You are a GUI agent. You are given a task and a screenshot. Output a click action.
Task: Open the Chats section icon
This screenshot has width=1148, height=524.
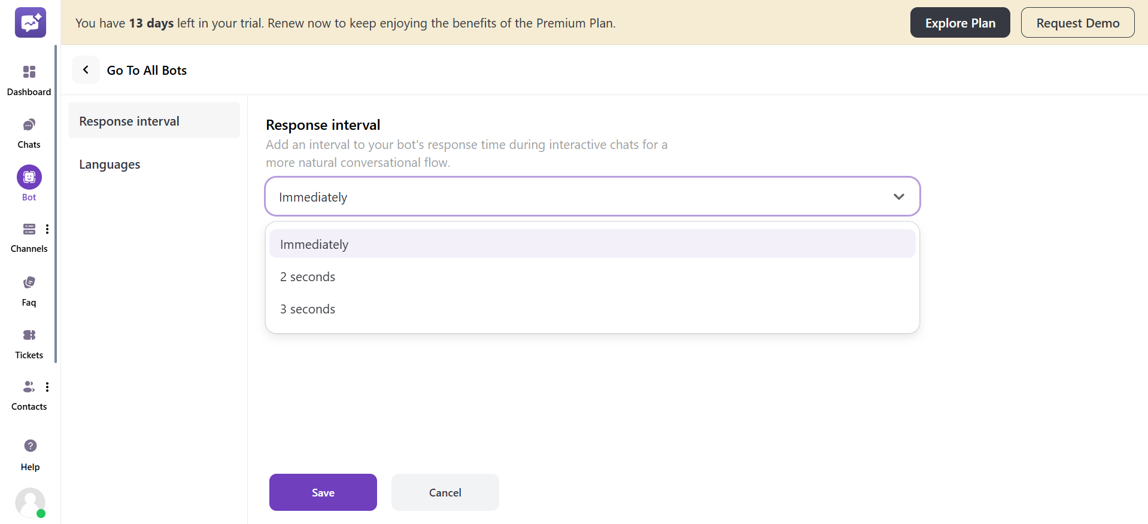(29, 125)
